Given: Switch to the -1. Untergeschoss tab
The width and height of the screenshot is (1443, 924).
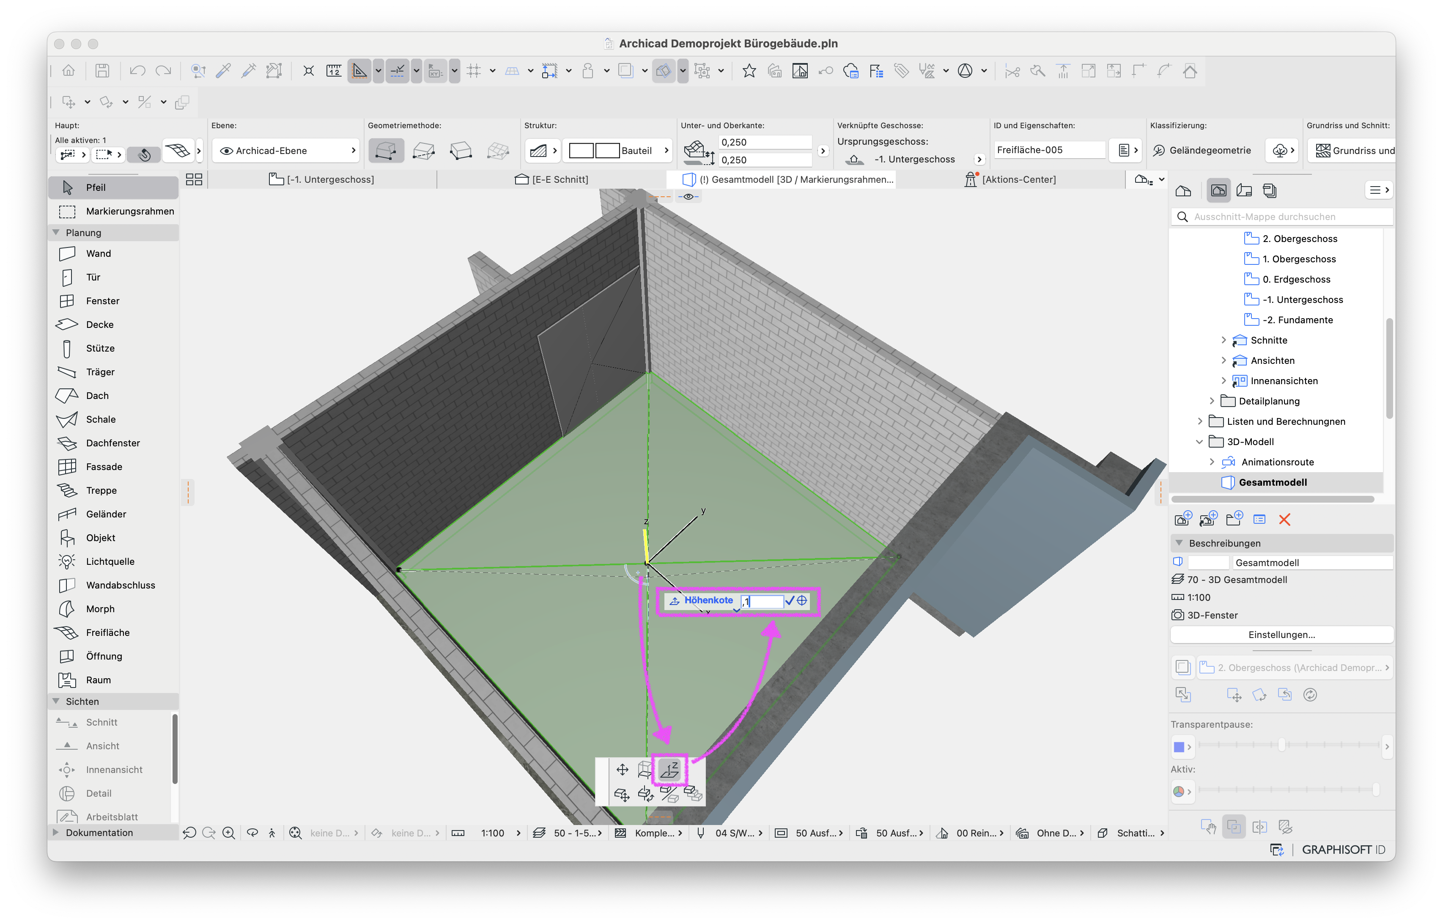Looking at the screenshot, I should coord(322,179).
